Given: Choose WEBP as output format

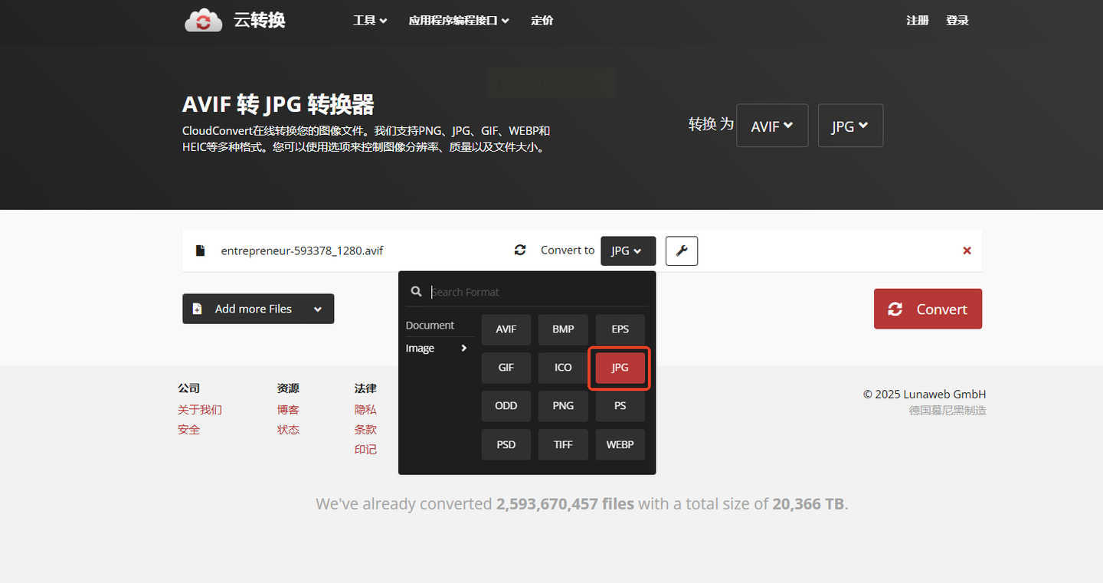Looking at the screenshot, I should 620,444.
